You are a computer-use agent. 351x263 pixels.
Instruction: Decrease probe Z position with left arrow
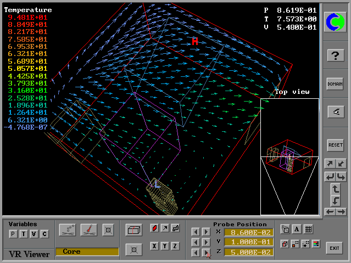tap(195, 252)
